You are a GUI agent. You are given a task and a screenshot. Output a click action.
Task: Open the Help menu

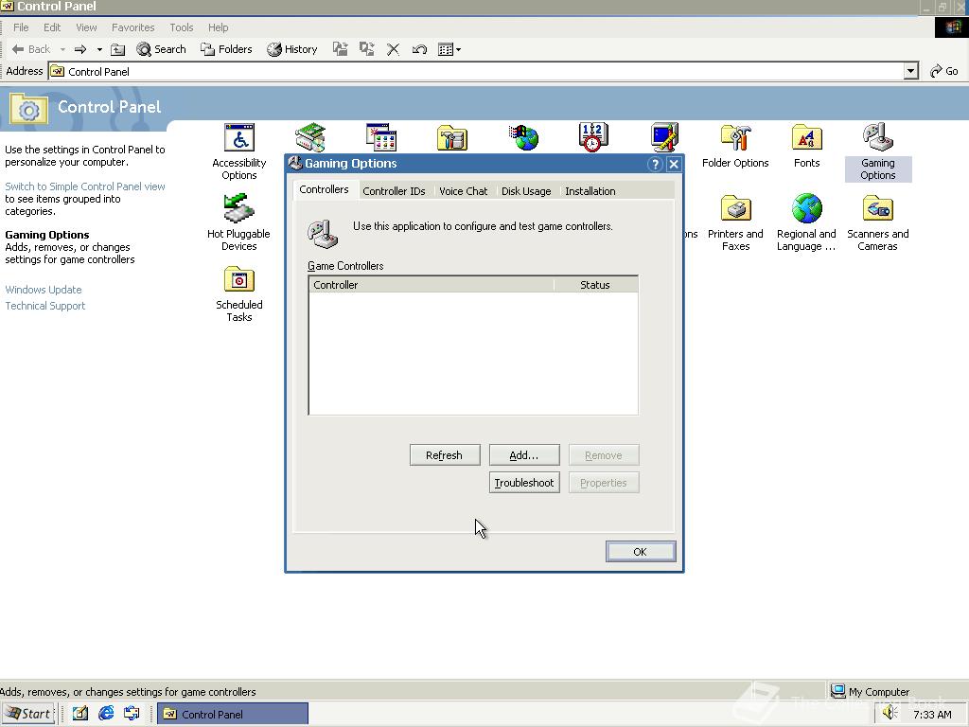219,27
